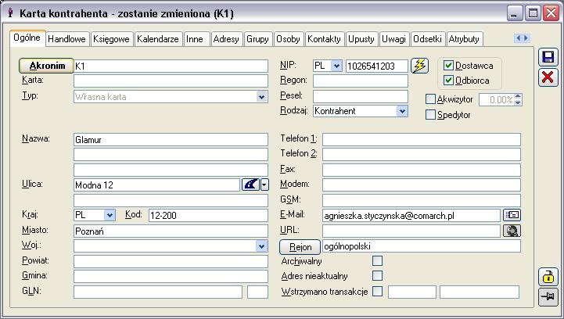Open small arrow menu beside Ulica map icon
564x319 pixels.
tap(264, 185)
